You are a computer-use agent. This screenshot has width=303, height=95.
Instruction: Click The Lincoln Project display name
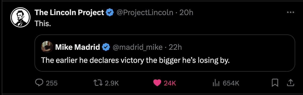tap(69, 12)
